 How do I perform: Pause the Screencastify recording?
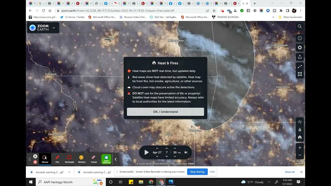coord(35,156)
